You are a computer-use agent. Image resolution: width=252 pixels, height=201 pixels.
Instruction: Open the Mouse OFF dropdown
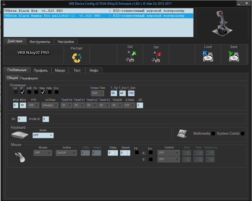click(42, 153)
